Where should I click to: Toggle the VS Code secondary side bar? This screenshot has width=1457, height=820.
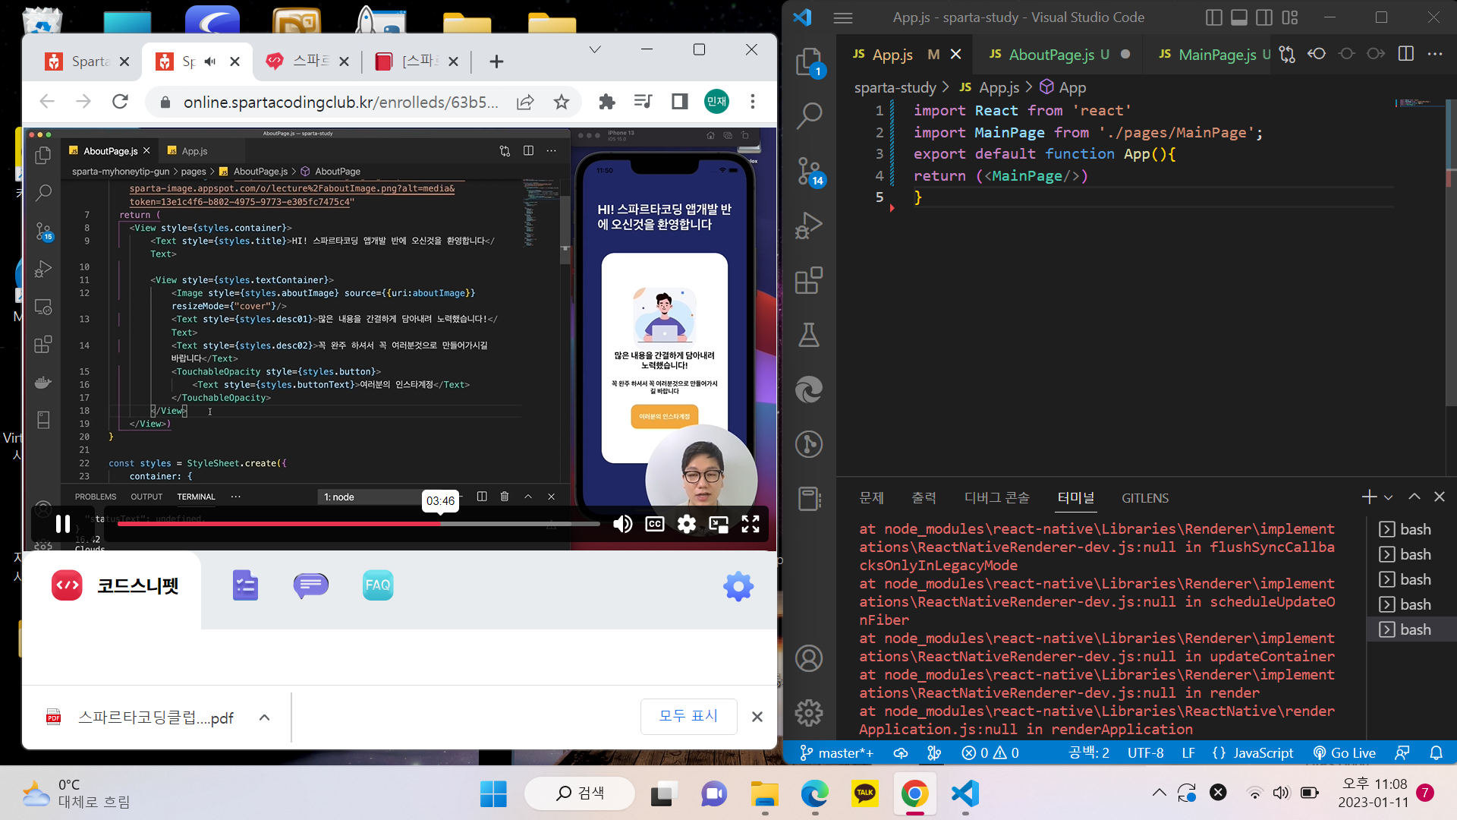pyautogui.click(x=1264, y=17)
